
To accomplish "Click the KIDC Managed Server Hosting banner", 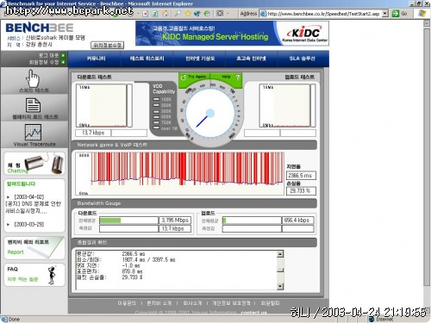I will pos(232,34).
